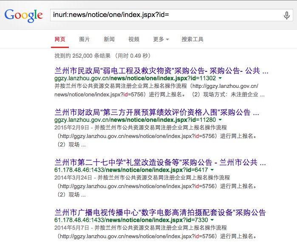Switch to the 图片 tab
Image resolution: width=297 pixels, height=242 pixels.
point(84,39)
